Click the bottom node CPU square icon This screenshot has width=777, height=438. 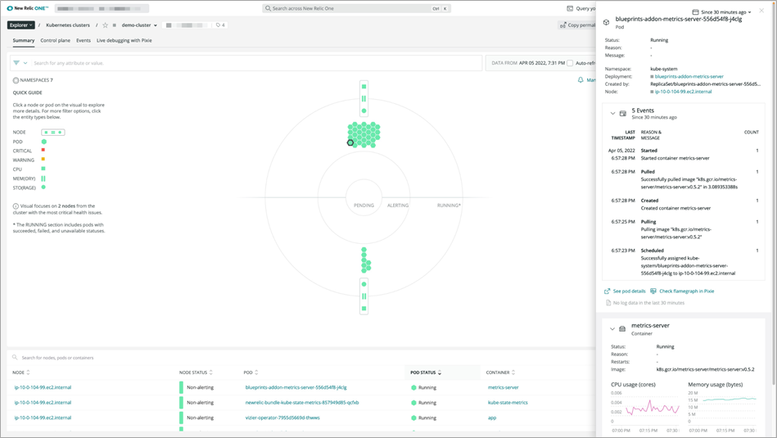coord(364,309)
